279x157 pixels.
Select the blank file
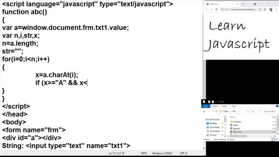234,125
